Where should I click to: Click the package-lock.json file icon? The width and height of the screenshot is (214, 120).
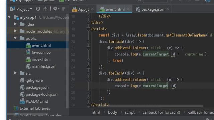pyautogui.click(x=22, y=94)
